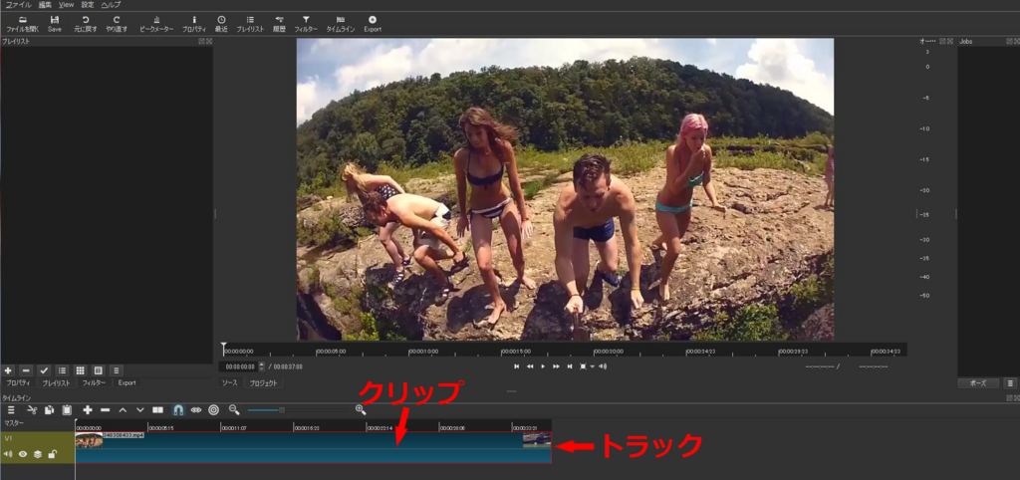Switch the playlist to icons column view
1020x480 pixels.
tap(99, 370)
